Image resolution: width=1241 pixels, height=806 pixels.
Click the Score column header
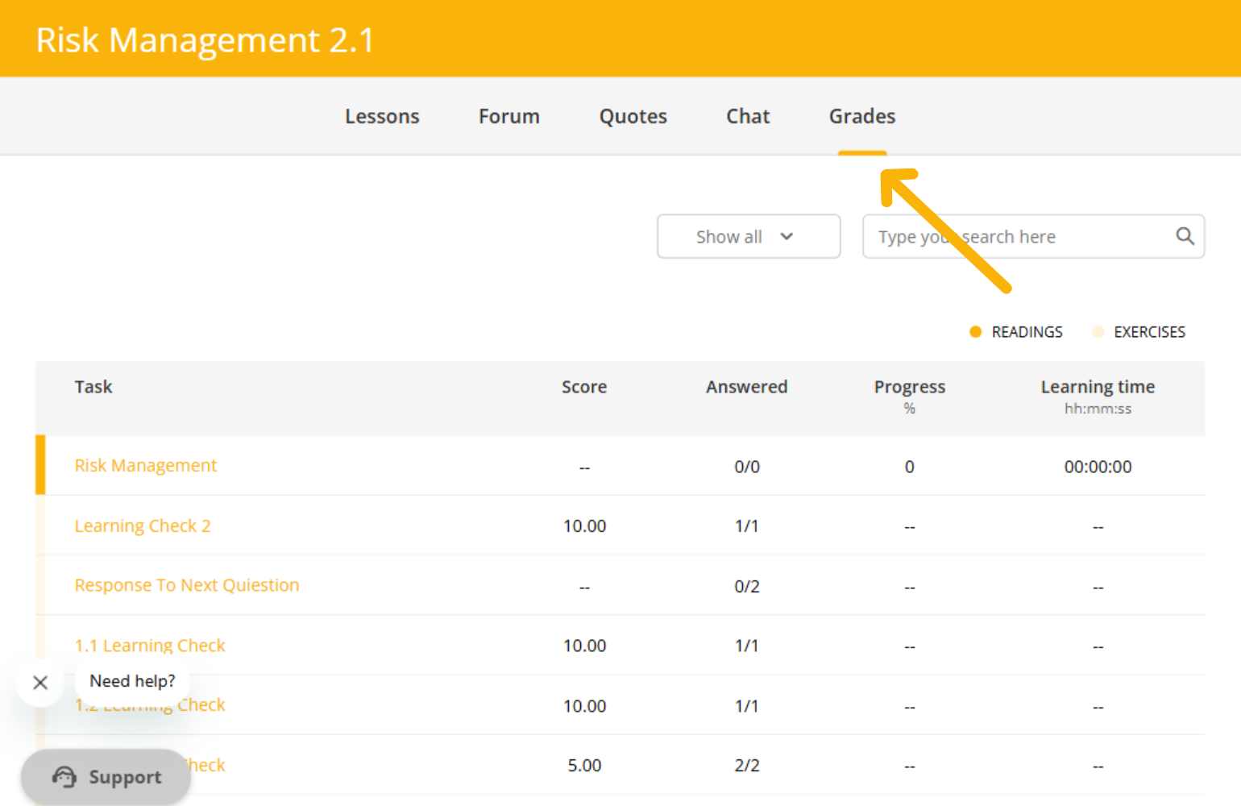(584, 387)
